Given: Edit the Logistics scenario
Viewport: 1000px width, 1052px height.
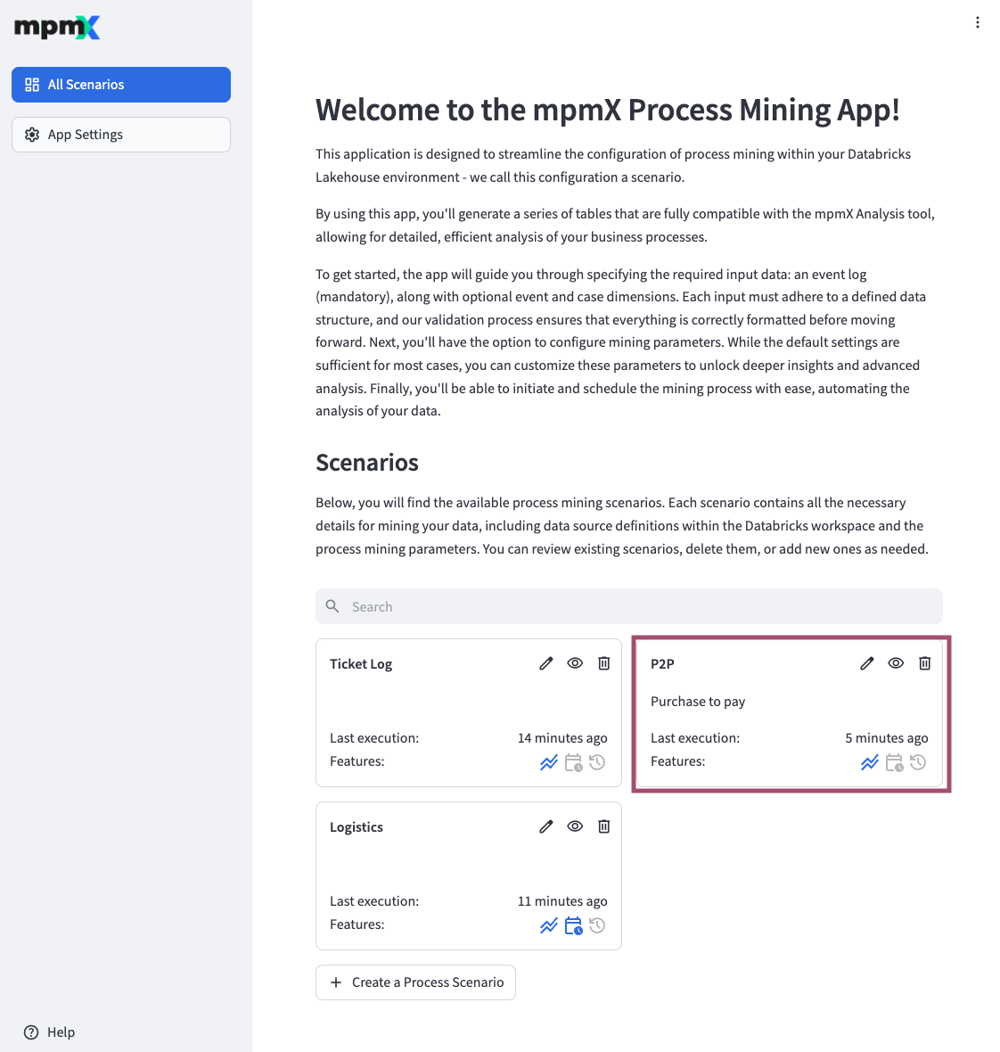Looking at the screenshot, I should coord(546,826).
